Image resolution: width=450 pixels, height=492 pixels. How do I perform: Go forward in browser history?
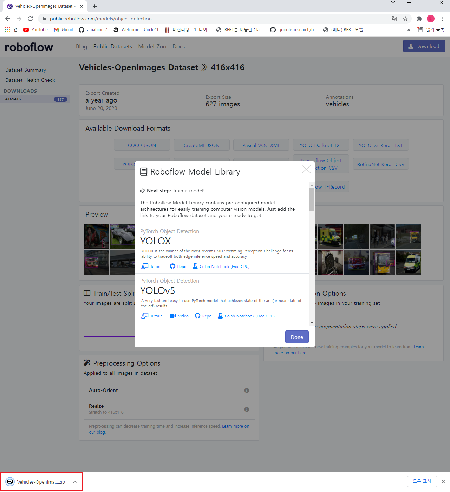point(19,19)
